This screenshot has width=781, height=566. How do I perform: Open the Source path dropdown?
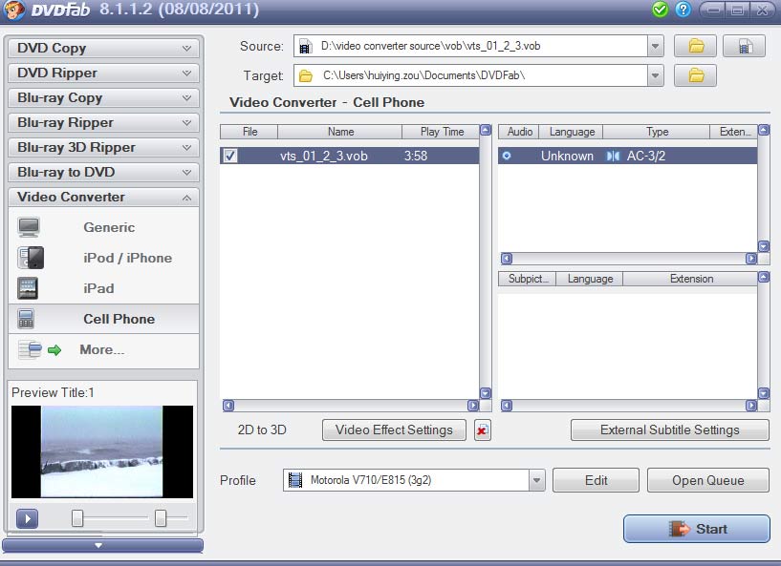tap(656, 46)
